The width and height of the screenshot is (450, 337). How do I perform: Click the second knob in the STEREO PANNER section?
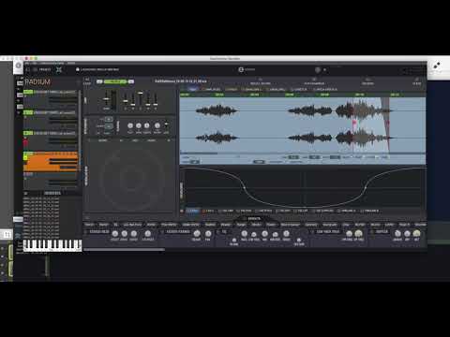(208, 233)
